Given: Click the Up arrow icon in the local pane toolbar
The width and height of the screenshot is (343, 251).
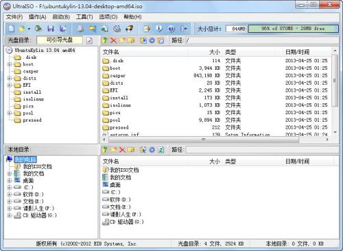Looking at the screenshot, I should tap(105, 150).
